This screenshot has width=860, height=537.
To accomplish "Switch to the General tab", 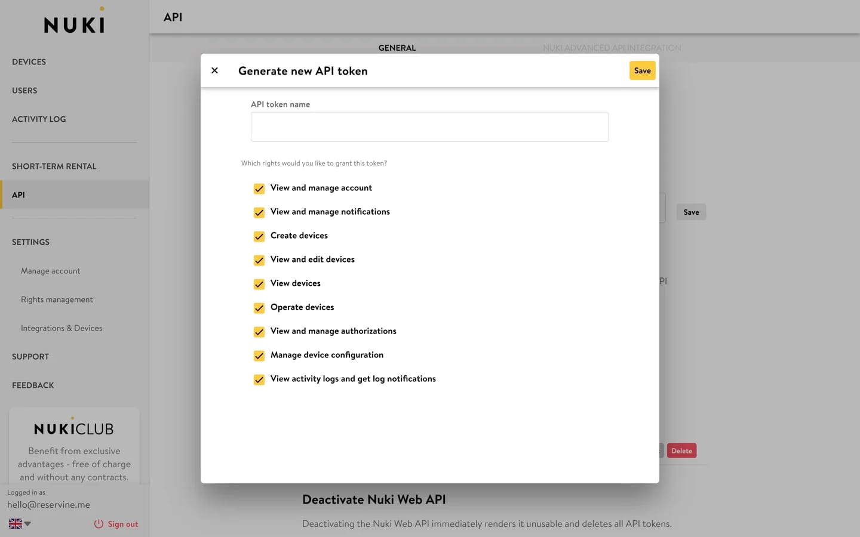I will (397, 48).
